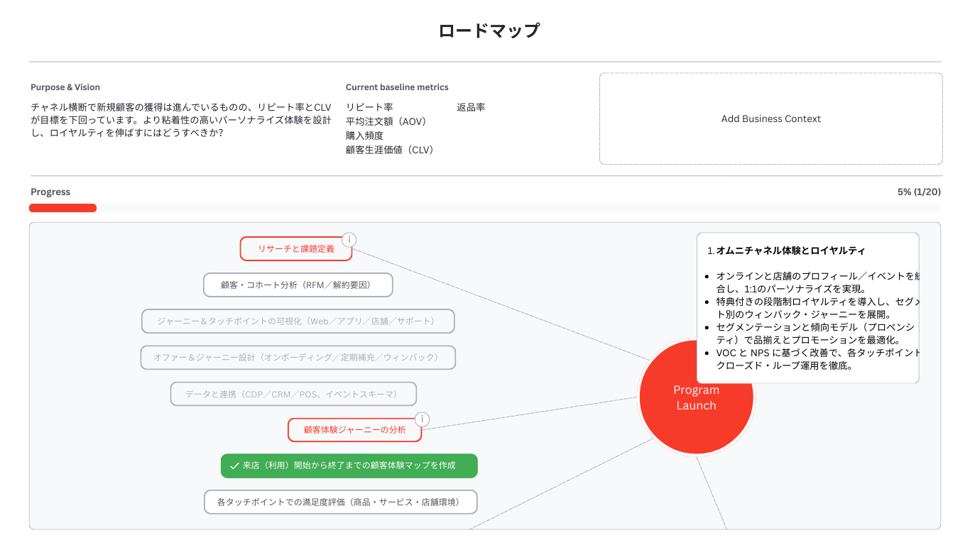Select the データと連携（CDP／CRM／POS） task

[x=293, y=394]
